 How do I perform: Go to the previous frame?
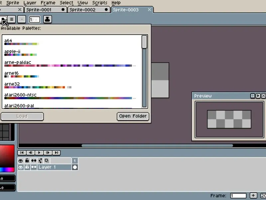[x=31, y=153]
